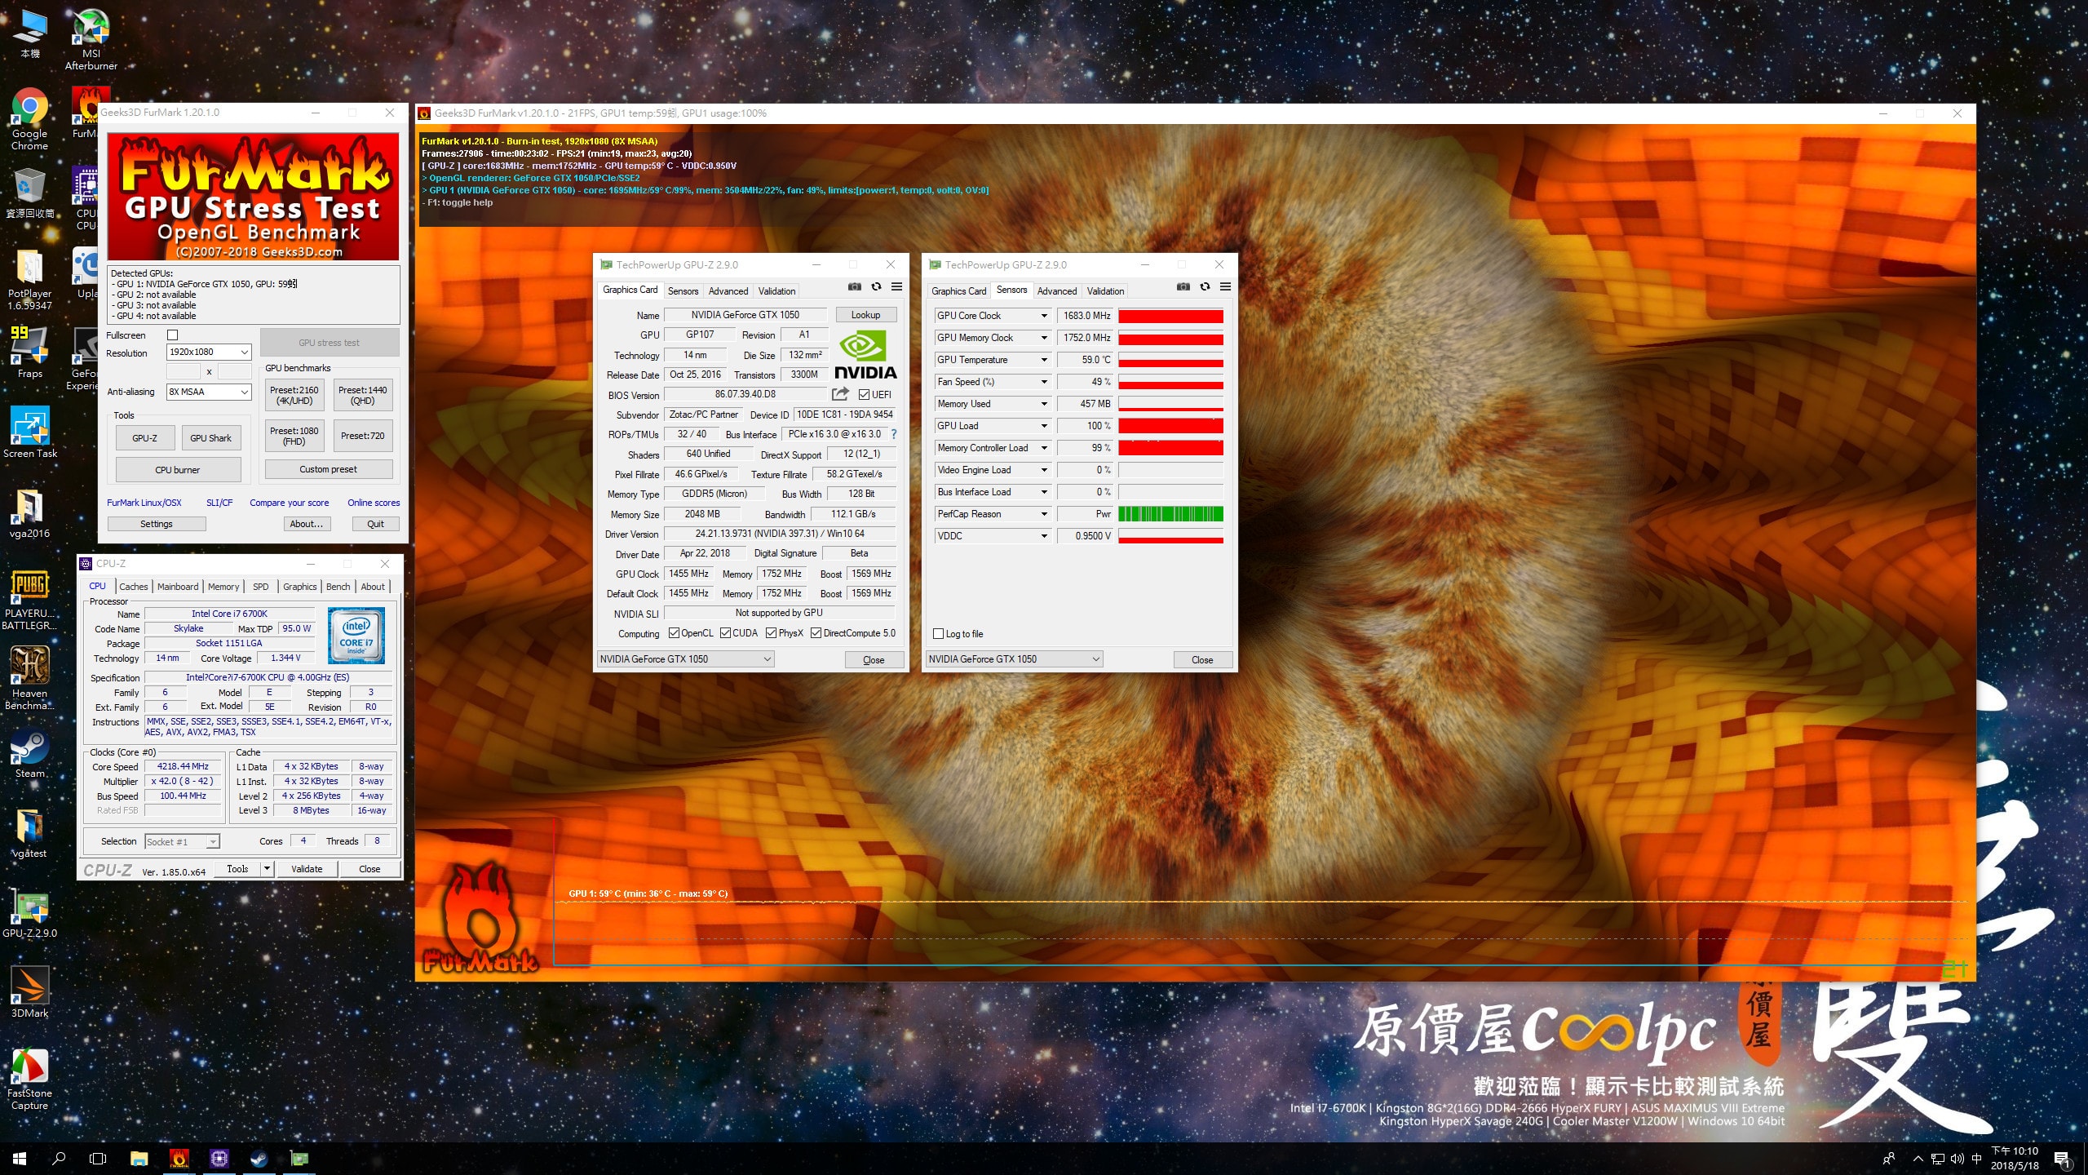Open the vgatest desktop icon

coord(30,832)
